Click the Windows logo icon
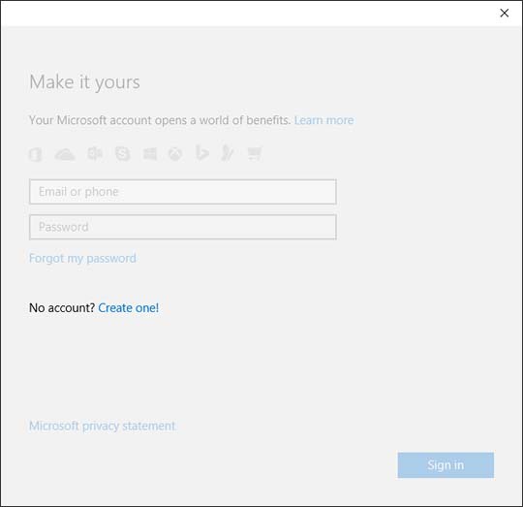Viewport: 523px width, 507px height. click(150, 154)
